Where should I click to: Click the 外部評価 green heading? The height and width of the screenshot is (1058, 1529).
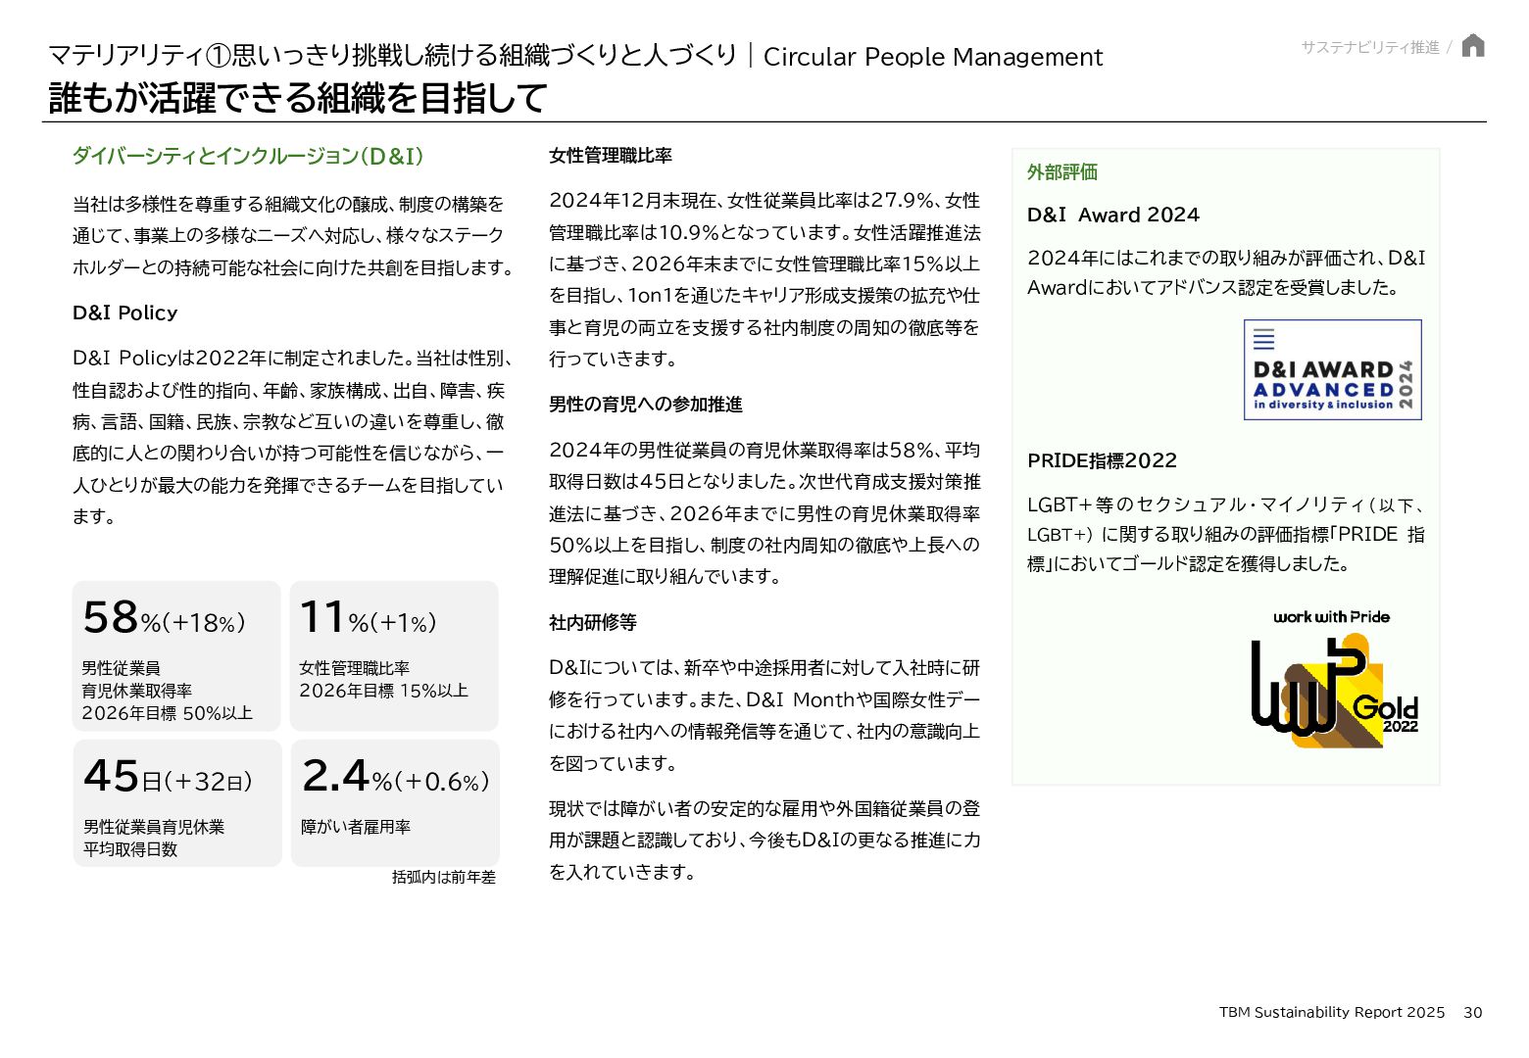coord(1062,172)
